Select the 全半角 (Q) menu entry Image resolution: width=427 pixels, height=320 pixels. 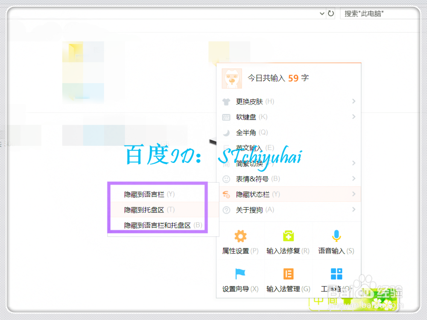click(x=289, y=133)
